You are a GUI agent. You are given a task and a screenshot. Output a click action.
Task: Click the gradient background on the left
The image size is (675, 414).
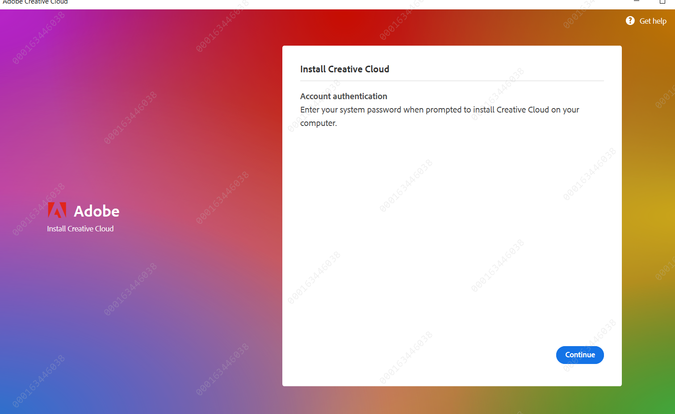click(134, 313)
